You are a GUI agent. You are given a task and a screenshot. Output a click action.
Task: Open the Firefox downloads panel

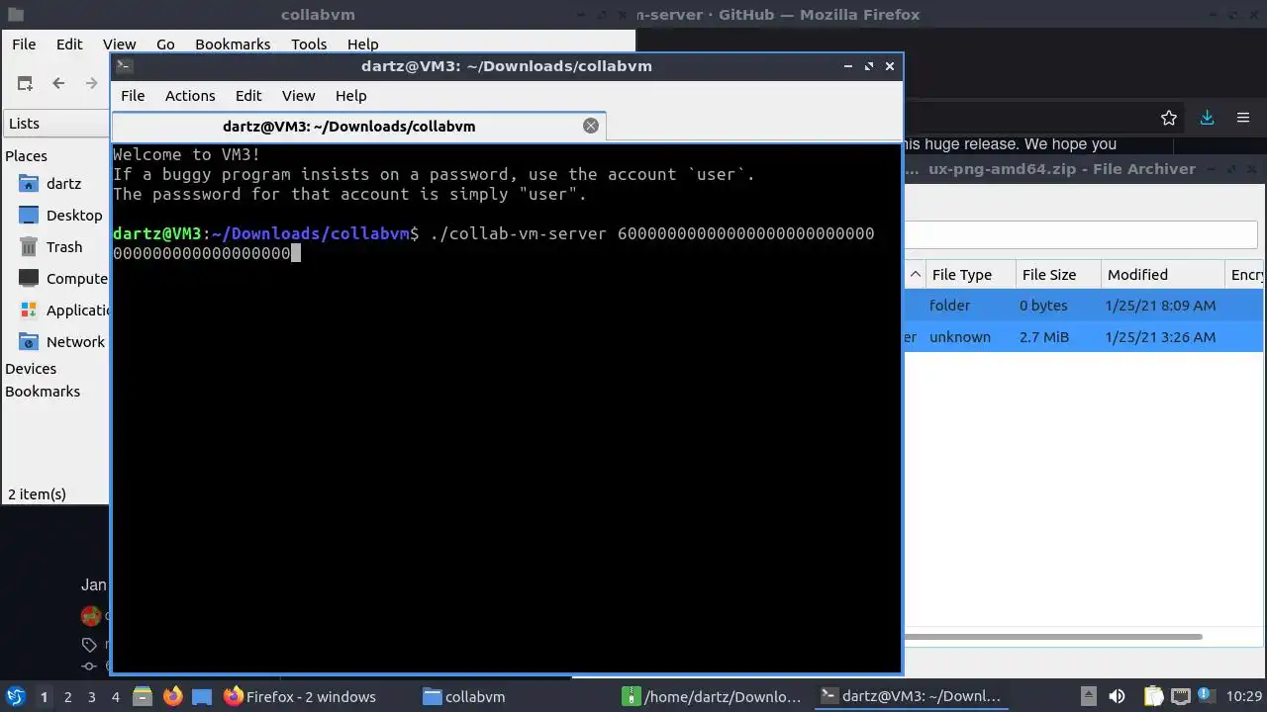tap(1207, 118)
